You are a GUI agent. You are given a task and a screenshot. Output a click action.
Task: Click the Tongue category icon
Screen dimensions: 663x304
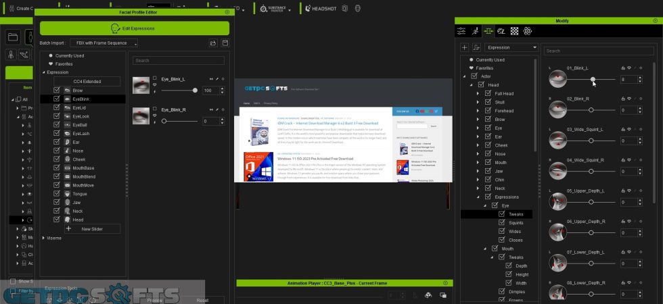pyautogui.click(x=68, y=194)
